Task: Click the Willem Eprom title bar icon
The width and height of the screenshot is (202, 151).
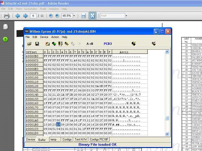Action: [x=27, y=31]
